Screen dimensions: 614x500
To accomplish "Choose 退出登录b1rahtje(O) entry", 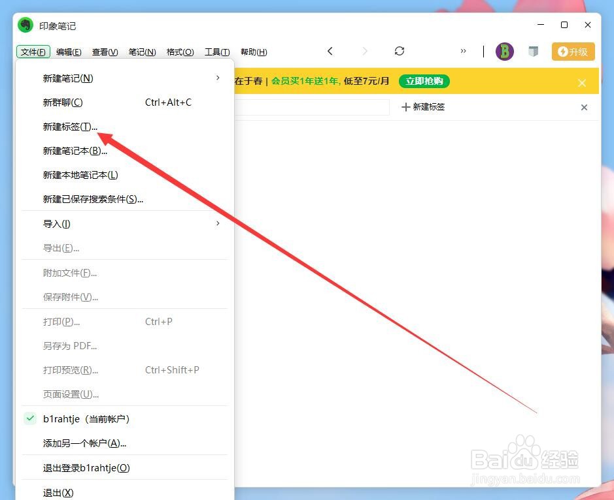I will (x=124, y=468).
